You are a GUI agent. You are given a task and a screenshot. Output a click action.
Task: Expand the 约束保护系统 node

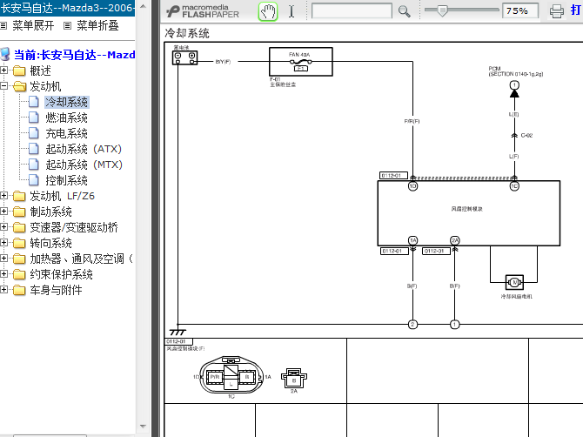[x=4, y=273]
